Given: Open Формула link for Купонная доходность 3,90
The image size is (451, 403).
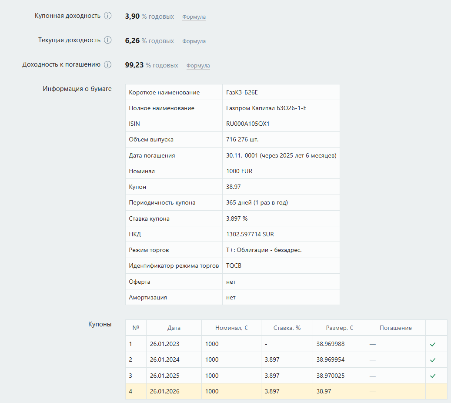Looking at the screenshot, I should pyautogui.click(x=194, y=17).
